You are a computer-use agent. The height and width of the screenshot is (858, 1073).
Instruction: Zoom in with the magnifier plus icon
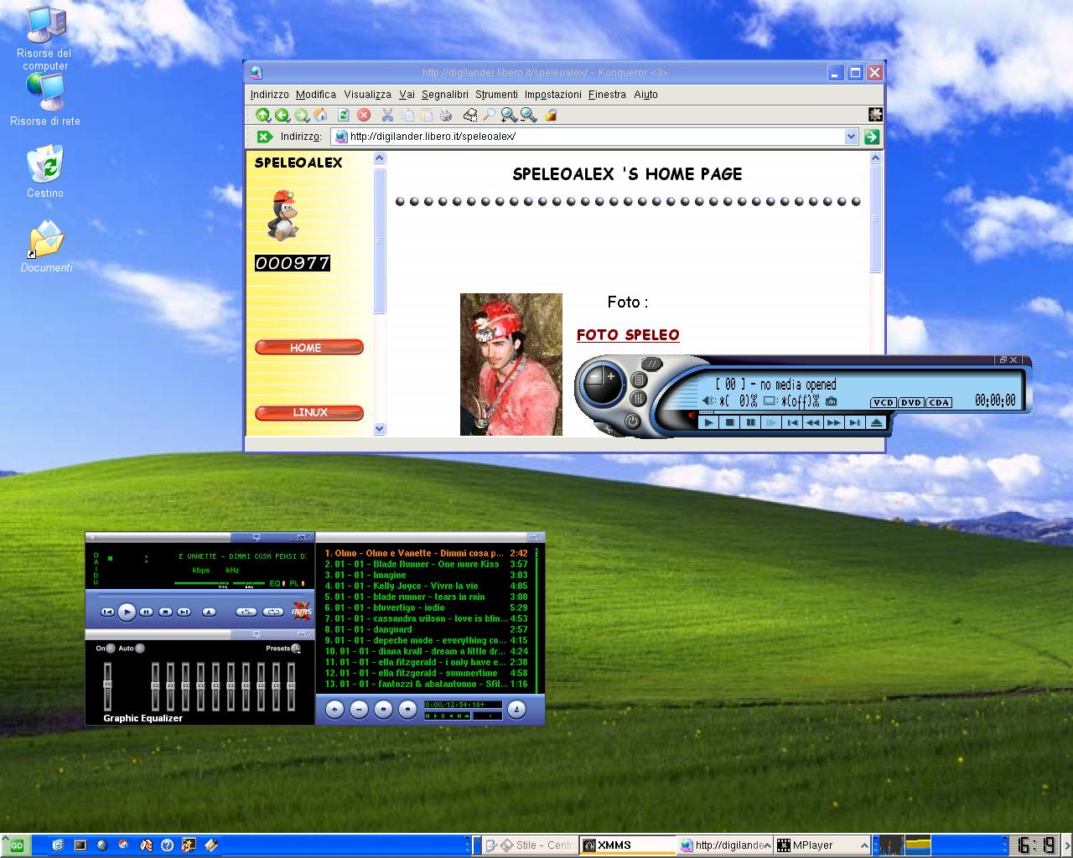coord(509,116)
